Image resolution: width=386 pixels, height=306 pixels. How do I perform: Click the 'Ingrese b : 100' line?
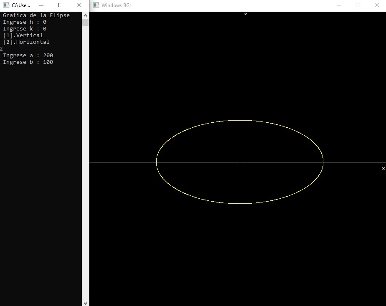28,62
